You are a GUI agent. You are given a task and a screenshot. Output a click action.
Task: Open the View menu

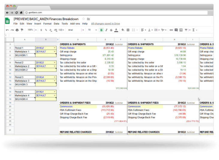[x=29, y=24]
